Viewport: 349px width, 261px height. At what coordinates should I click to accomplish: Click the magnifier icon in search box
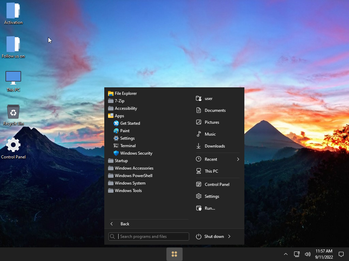click(x=112, y=237)
